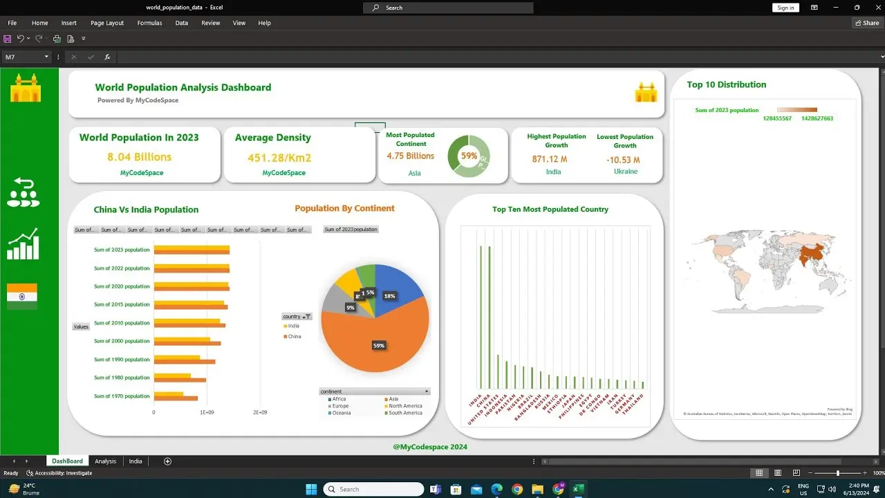
Task: Switch to Page Layout view
Action: (x=778, y=473)
